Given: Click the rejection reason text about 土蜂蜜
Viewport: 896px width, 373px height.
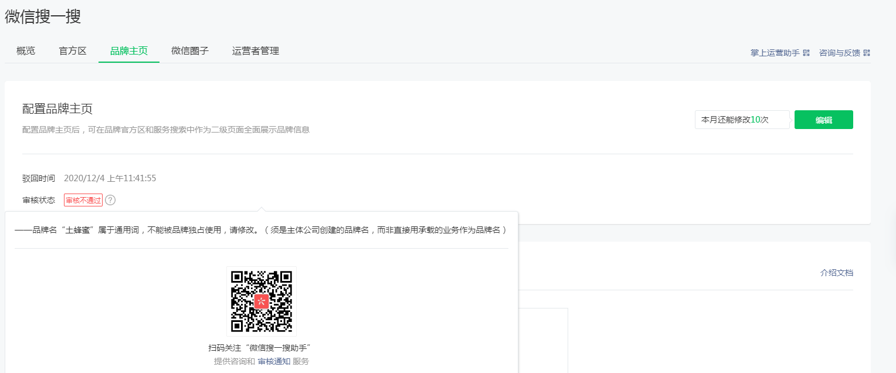Looking at the screenshot, I should pos(261,230).
